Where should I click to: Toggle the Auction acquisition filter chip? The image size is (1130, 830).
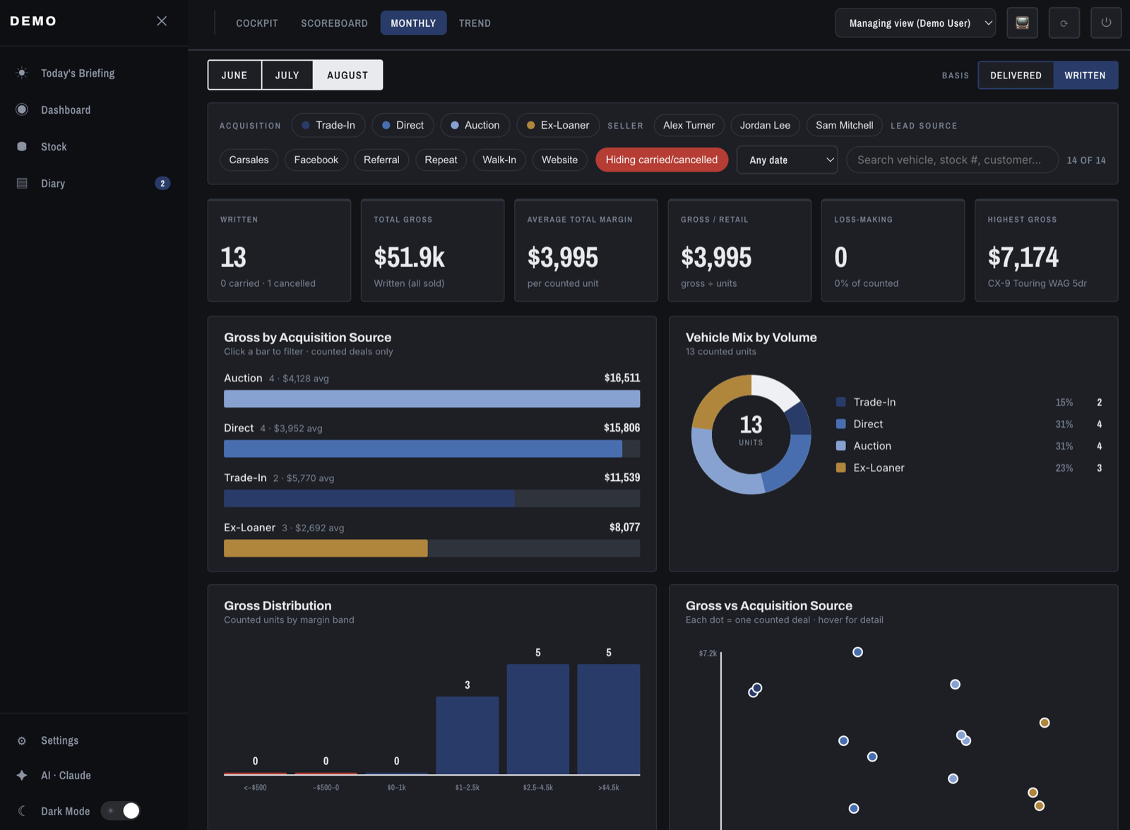click(x=475, y=125)
